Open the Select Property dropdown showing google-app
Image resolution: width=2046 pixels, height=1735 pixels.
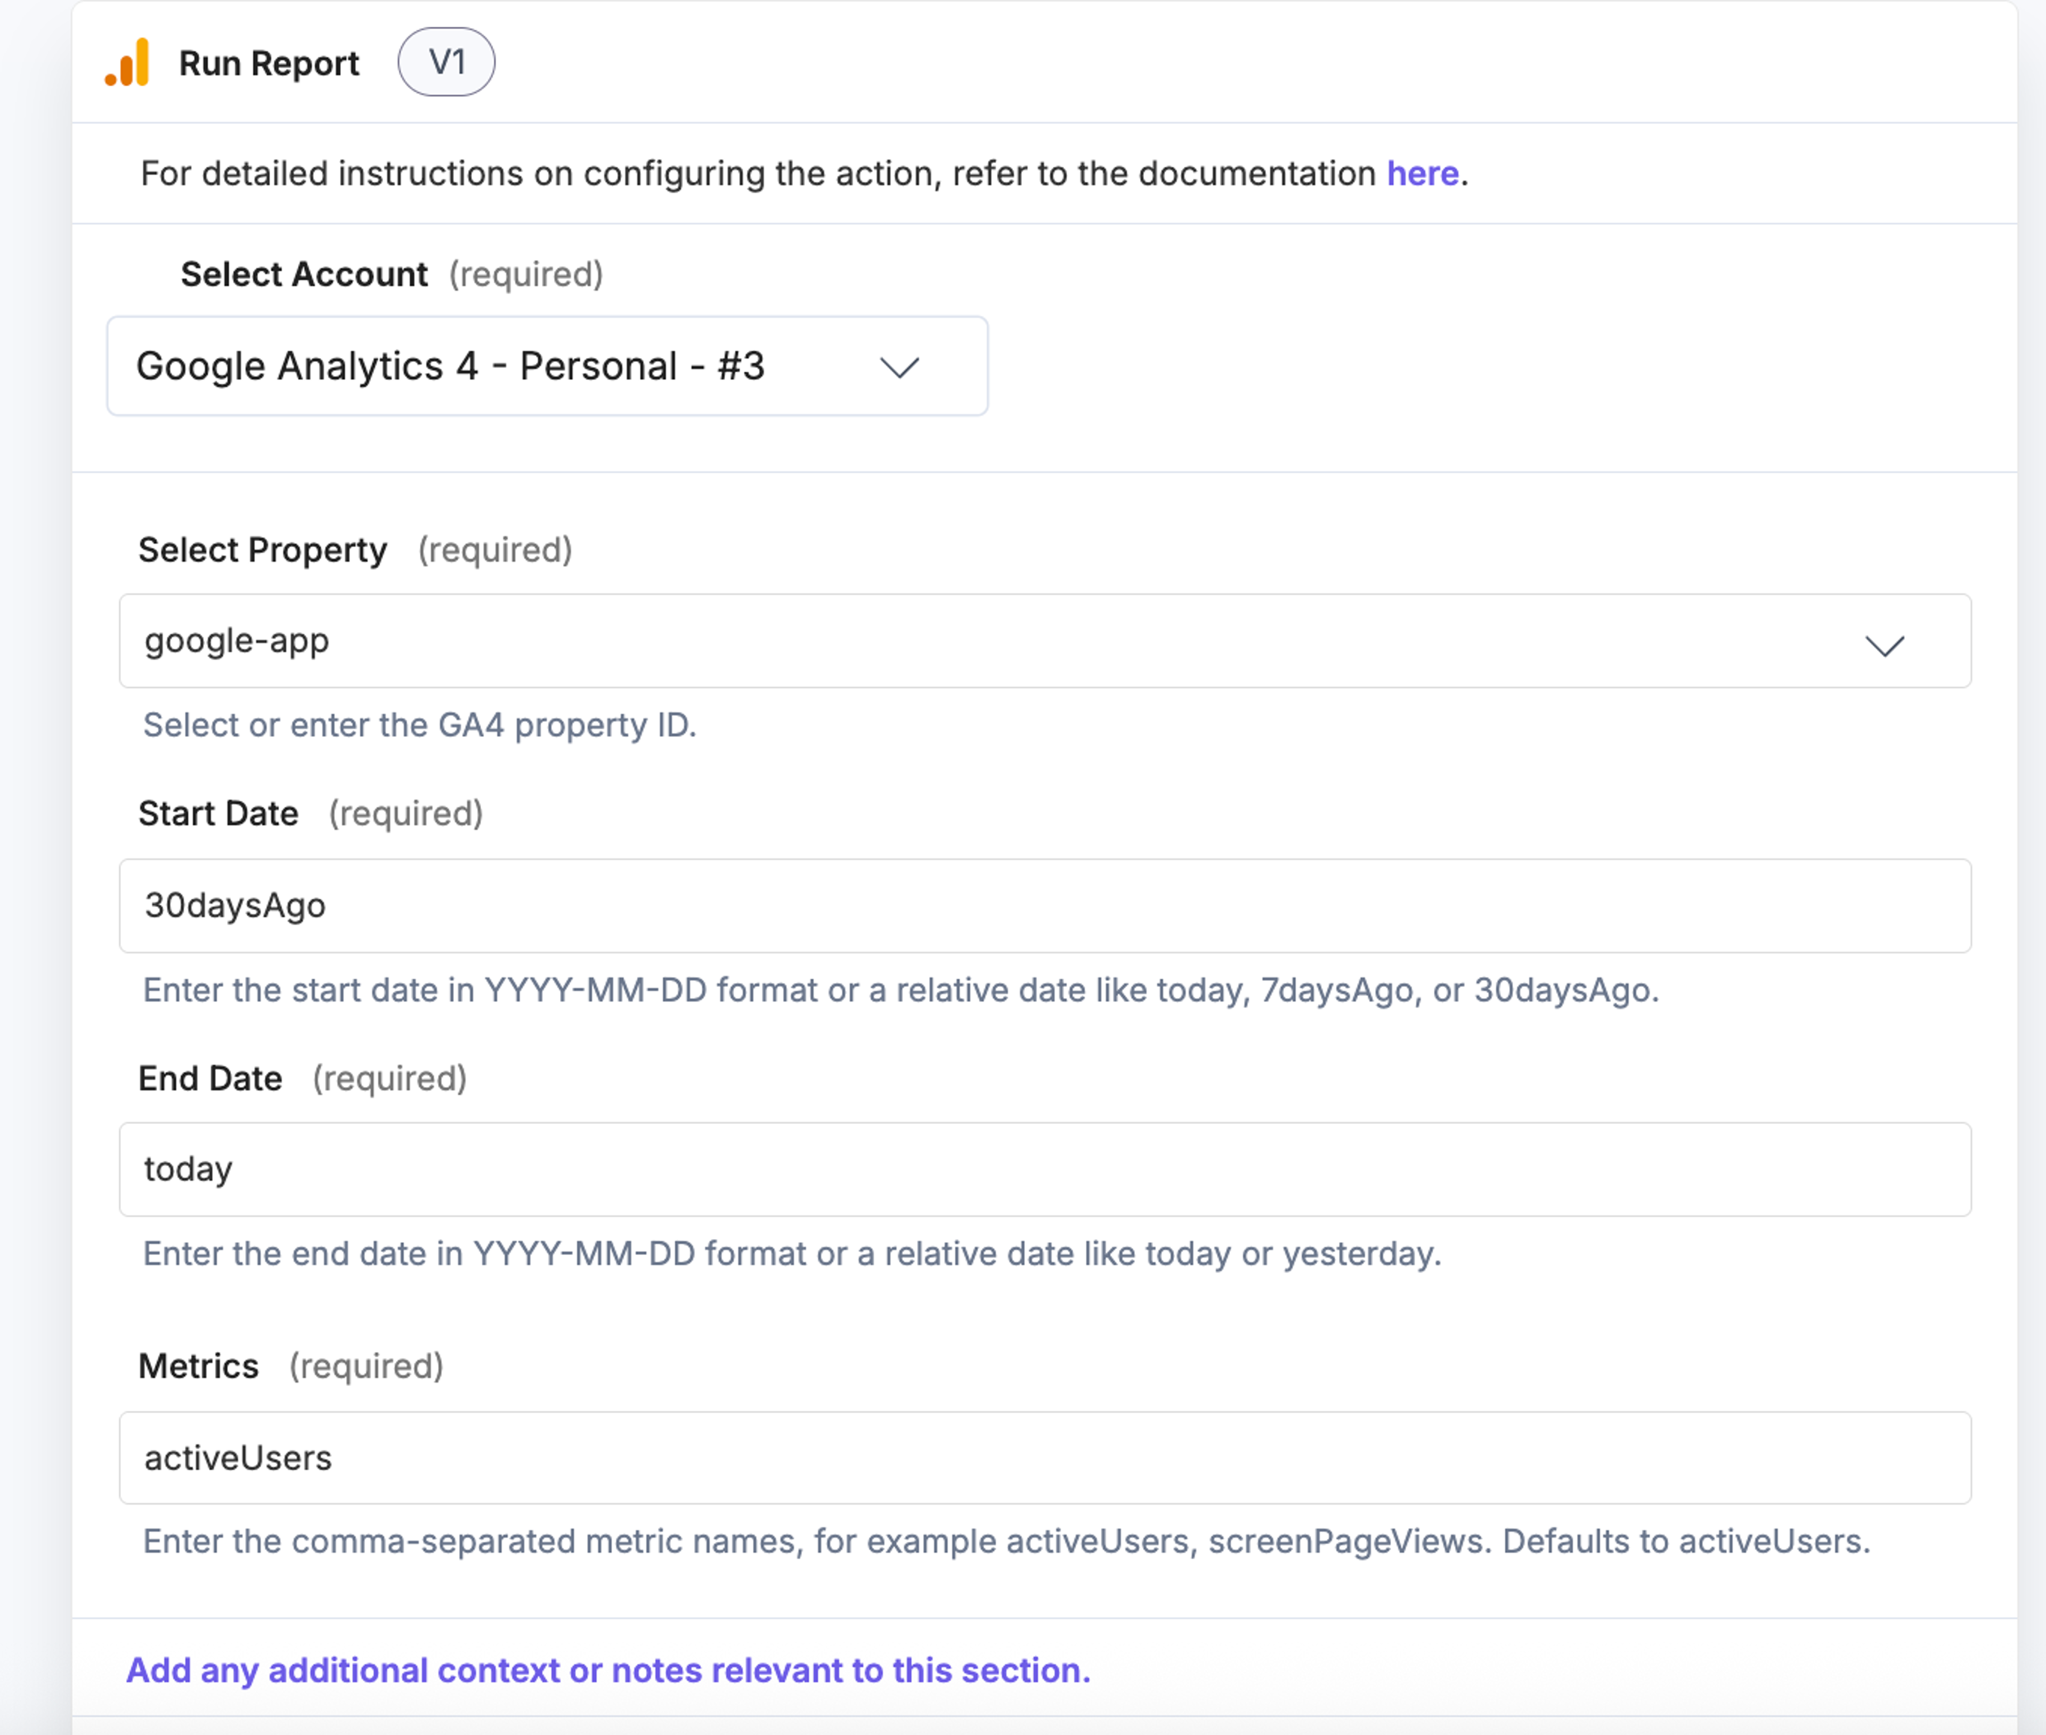coord(1045,640)
